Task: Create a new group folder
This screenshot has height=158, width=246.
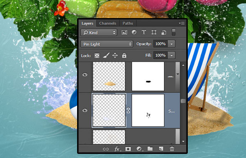Action: pyautogui.click(x=150, y=149)
